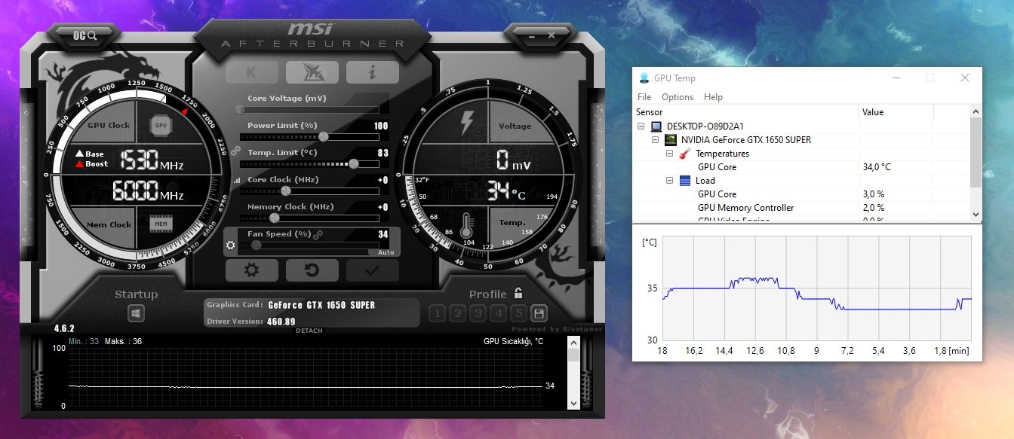Click the lightning bolt voltage icon
This screenshot has width=1014, height=439.
tap(467, 122)
